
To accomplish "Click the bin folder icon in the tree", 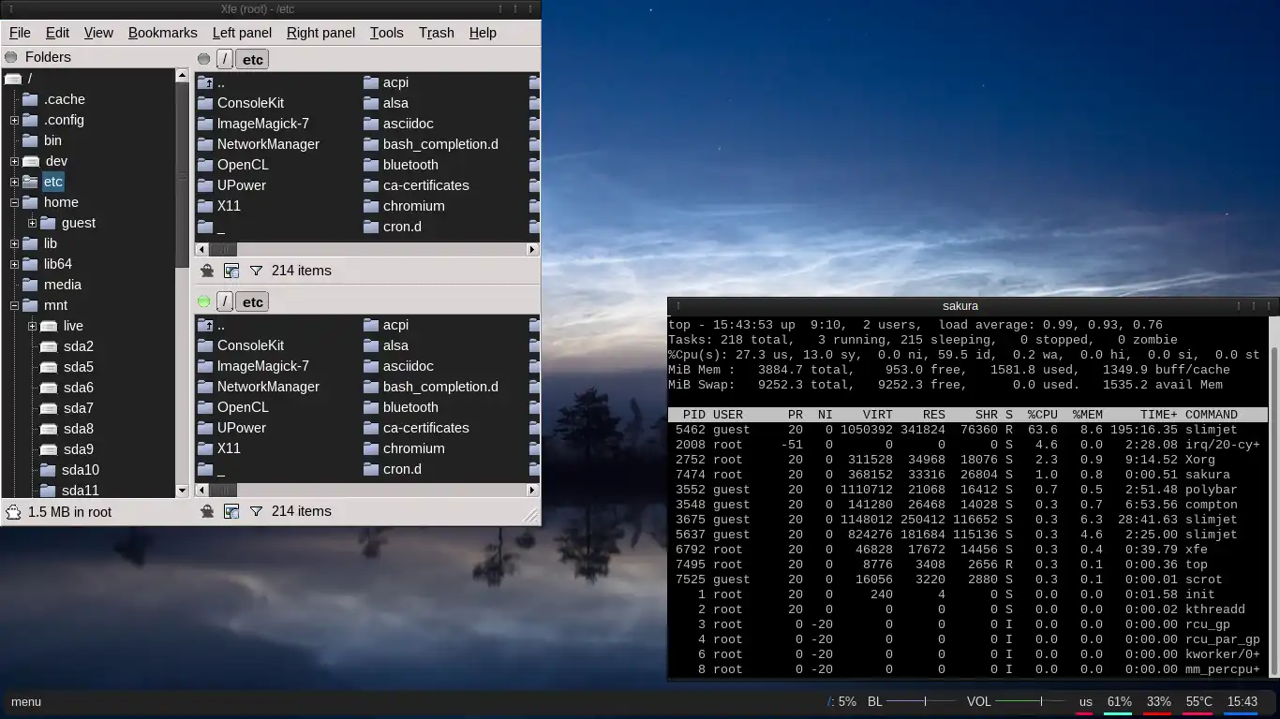I will (31, 140).
